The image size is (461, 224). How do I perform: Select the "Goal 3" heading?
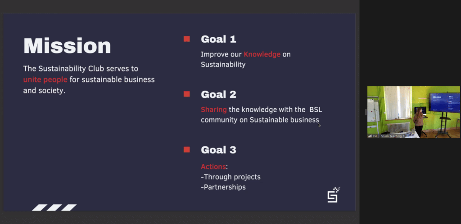[218, 149]
